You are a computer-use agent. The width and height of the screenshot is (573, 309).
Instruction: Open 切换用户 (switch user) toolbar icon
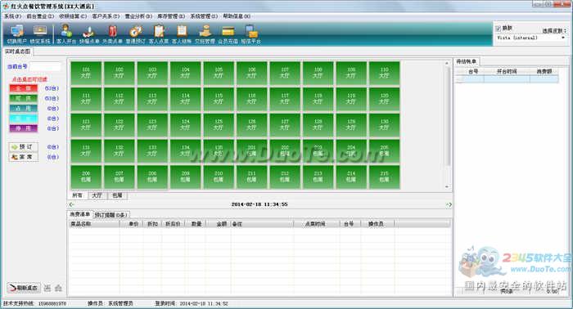pos(17,34)
